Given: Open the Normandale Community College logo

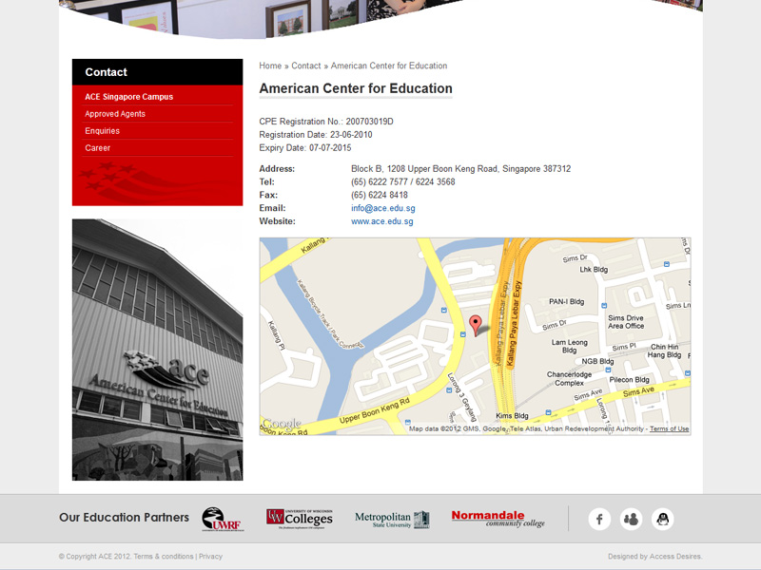Looking at the screenshot, I should click(498, 518).
